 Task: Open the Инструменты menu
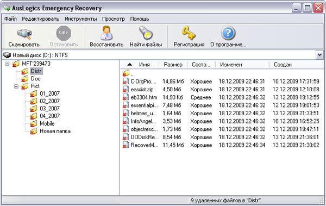coord(80,19)
